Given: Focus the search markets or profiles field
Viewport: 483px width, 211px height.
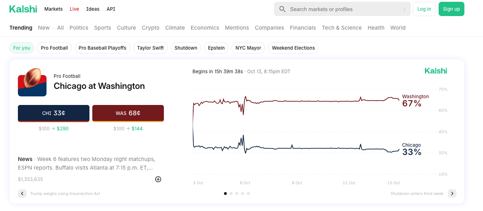Looking at the screenshot, I should click(x=343, y=9).
